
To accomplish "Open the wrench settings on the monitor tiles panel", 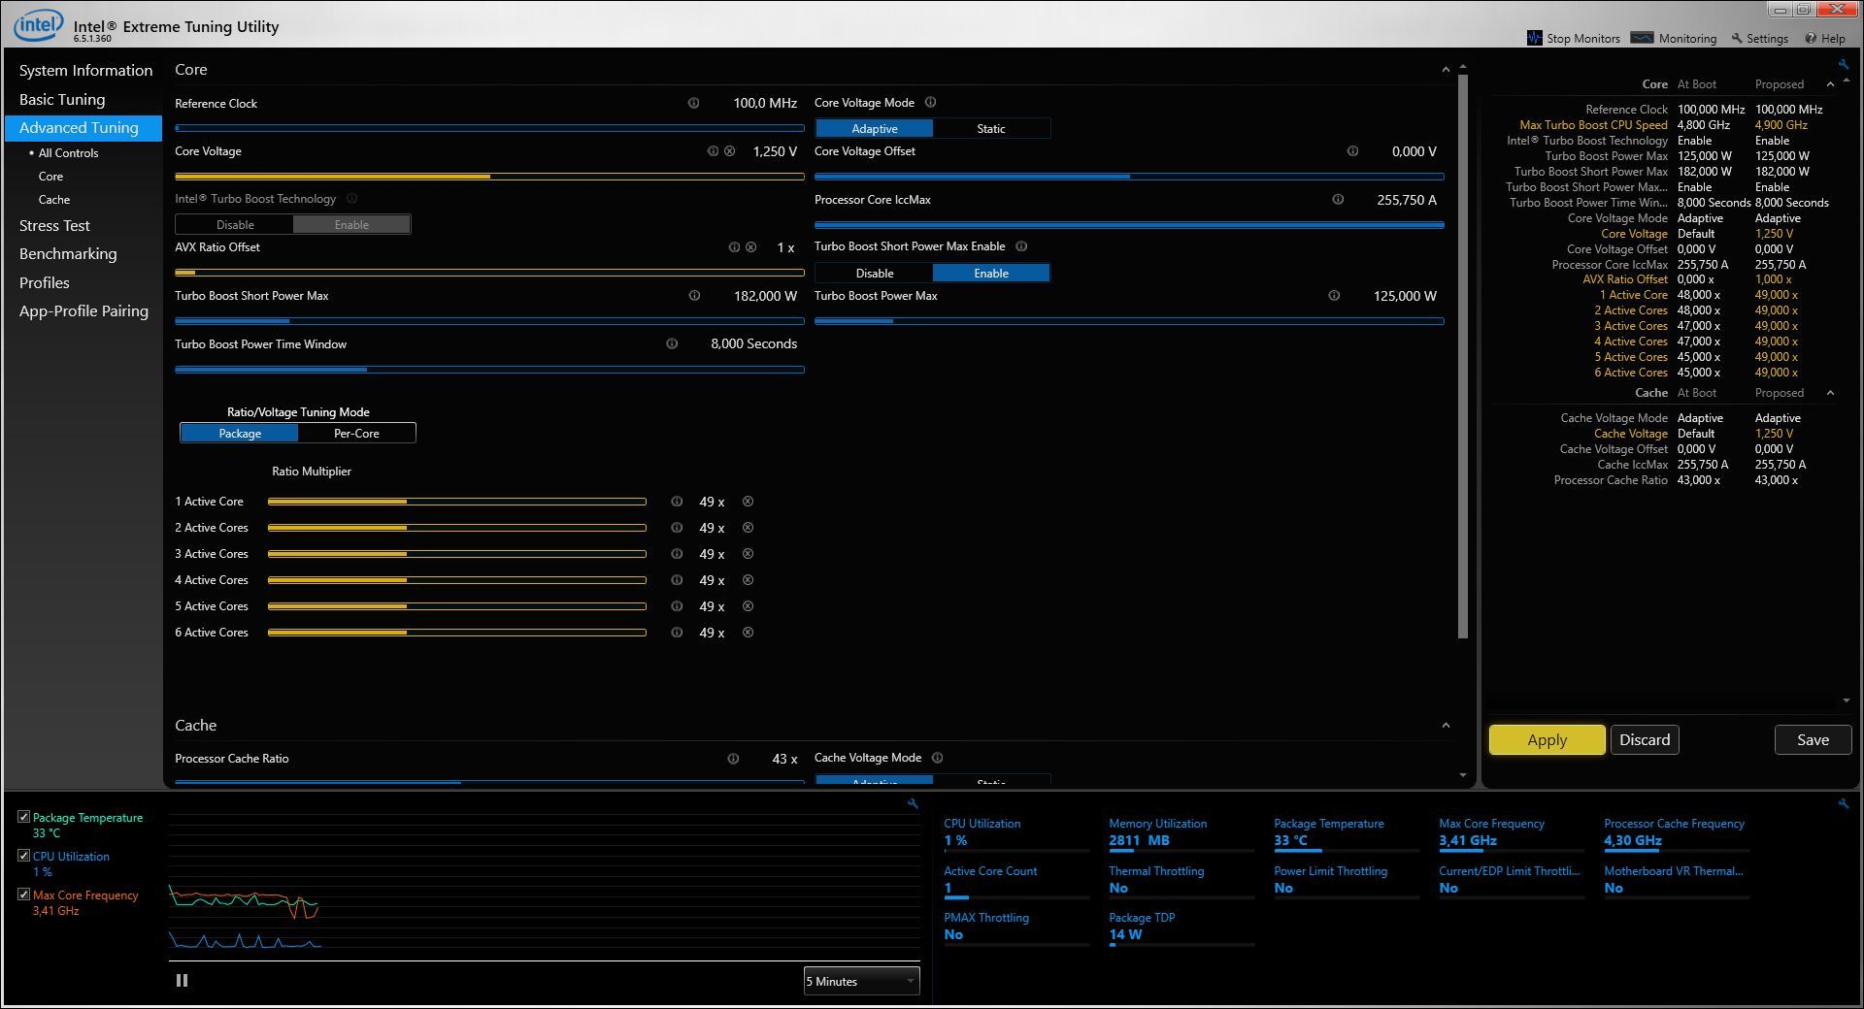I will [1843, 803].
